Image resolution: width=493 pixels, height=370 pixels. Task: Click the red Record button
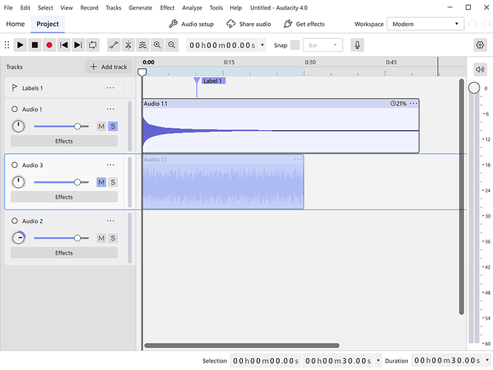click(x=49, y=45)
